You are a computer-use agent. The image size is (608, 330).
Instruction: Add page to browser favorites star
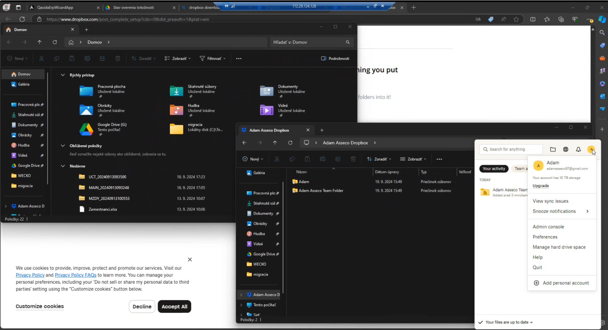click(516, 19)
